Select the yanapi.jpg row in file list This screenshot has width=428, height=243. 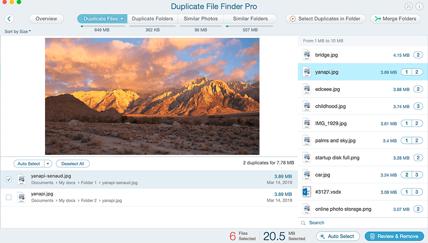point(363,72)
